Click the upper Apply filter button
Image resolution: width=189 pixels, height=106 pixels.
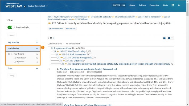[12, 35]
